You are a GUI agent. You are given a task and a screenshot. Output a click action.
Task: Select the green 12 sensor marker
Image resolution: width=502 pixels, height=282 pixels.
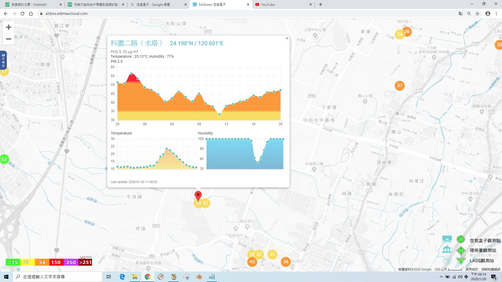point(4,159)
